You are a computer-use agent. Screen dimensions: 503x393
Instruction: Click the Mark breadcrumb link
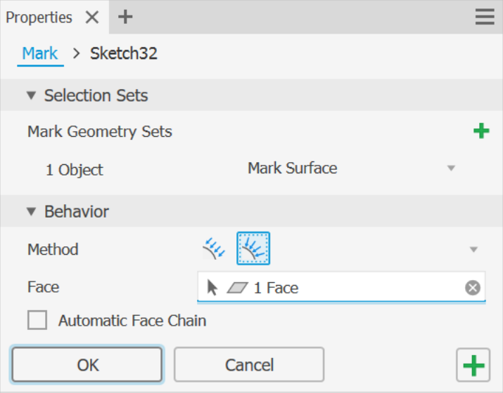click(40, 53)
